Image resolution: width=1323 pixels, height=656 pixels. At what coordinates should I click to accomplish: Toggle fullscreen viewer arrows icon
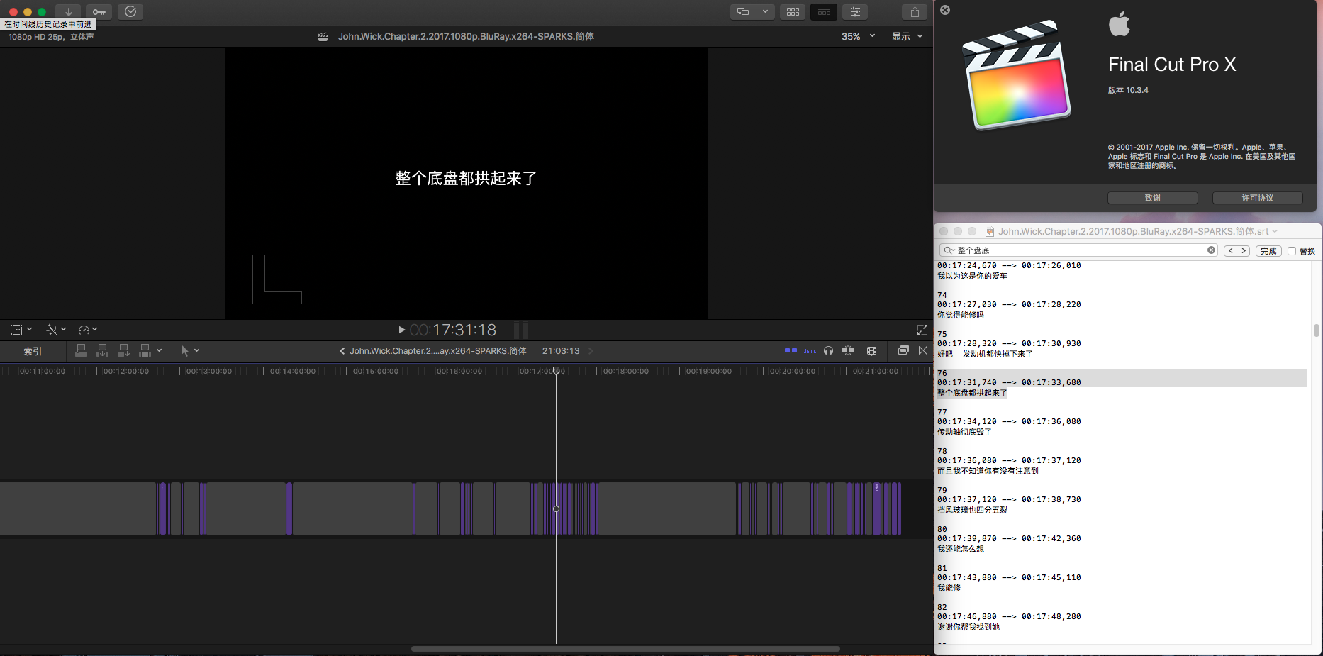(922, 330)
